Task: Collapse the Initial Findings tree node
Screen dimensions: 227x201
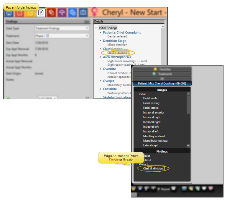Action: tap(96, 28)
